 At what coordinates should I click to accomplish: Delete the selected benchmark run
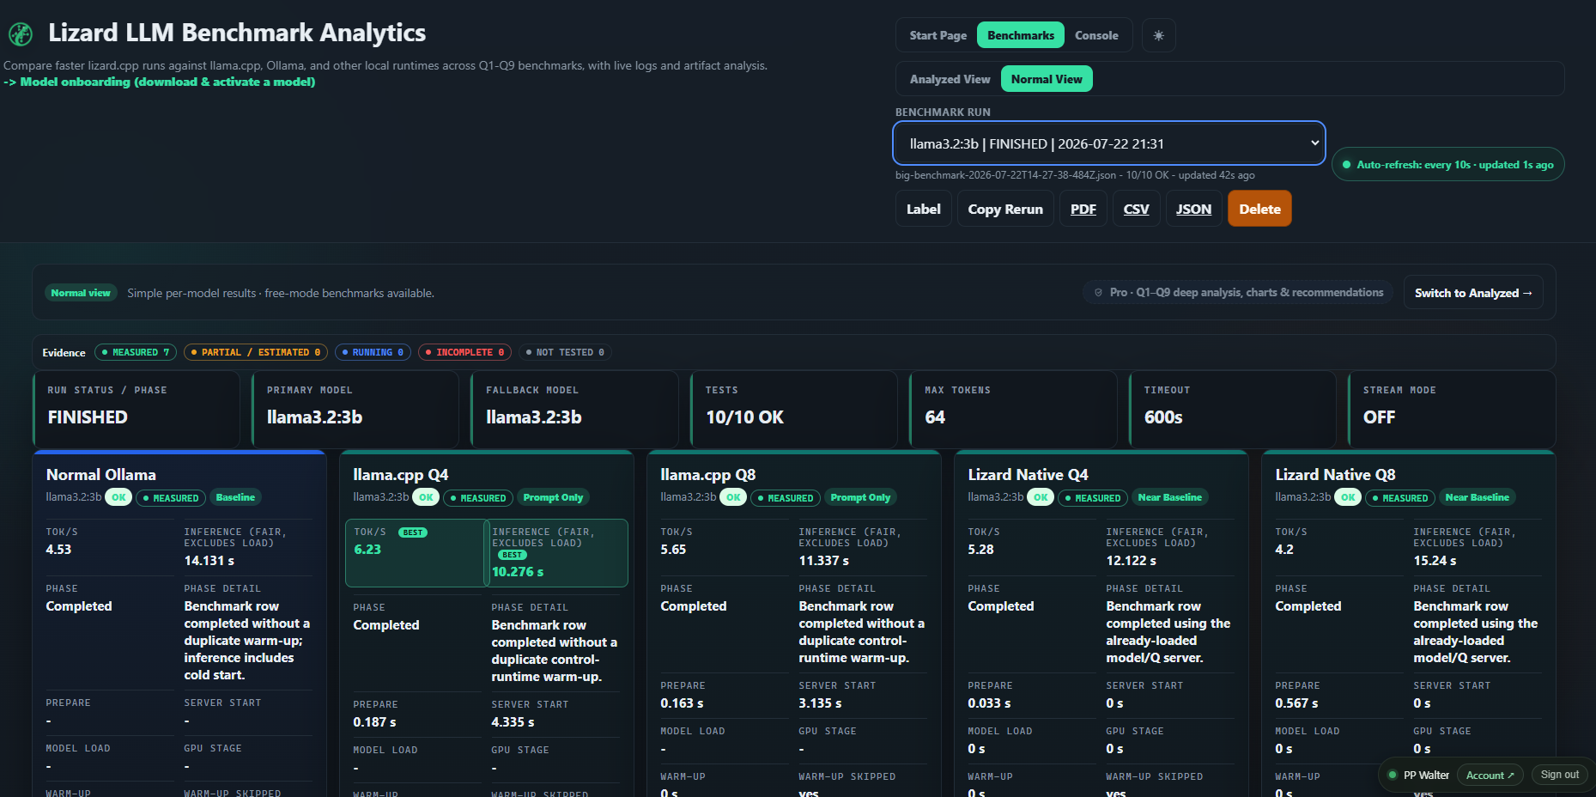[x=1259, y=209]
